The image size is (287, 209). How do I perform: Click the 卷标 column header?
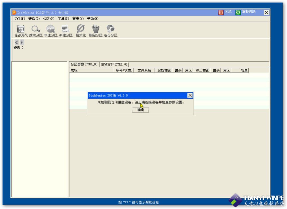click(x=91, y=70)
